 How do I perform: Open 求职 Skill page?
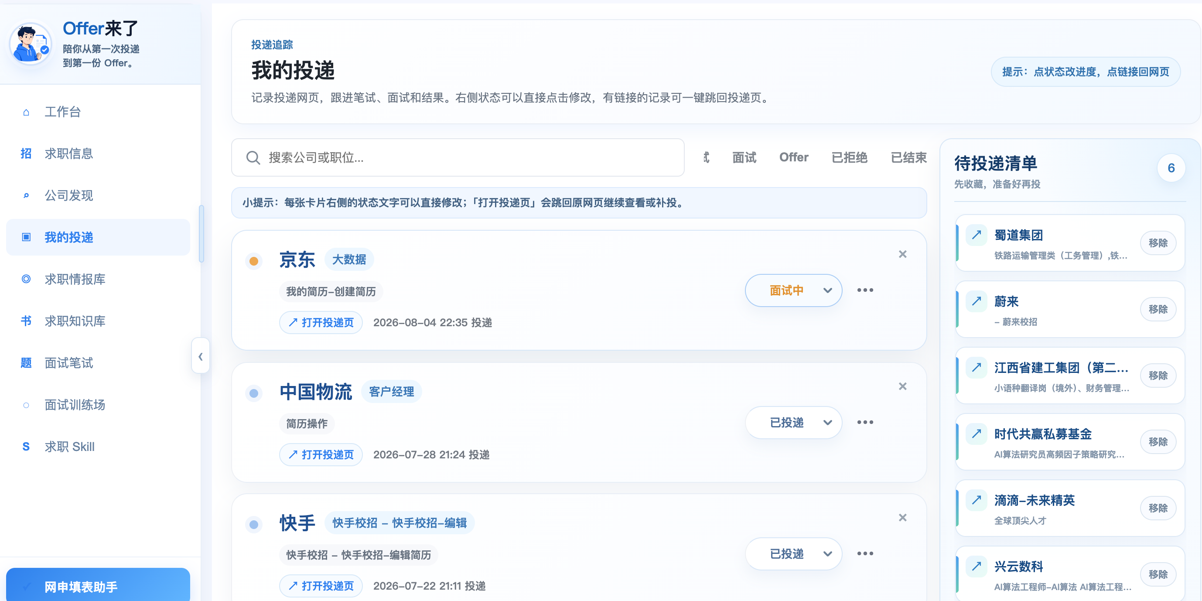click(x=98, y=447)
